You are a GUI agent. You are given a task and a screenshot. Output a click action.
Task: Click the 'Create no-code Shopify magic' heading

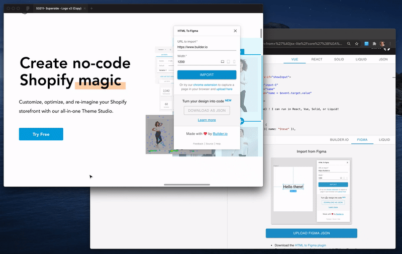tap(75, 72)
